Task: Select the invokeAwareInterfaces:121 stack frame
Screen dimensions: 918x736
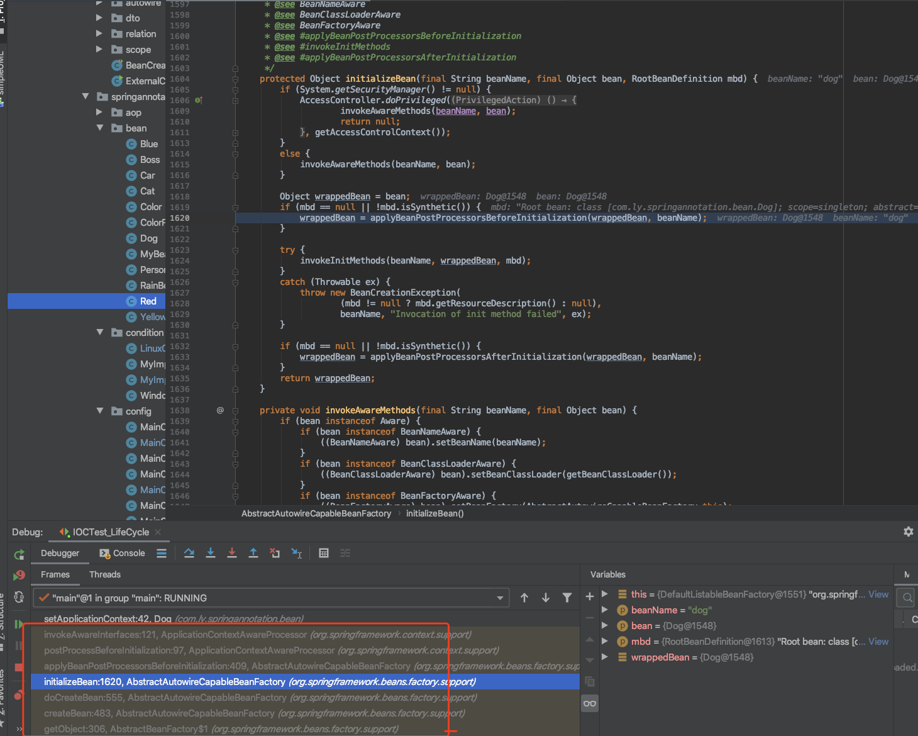Action: point(306,635)
